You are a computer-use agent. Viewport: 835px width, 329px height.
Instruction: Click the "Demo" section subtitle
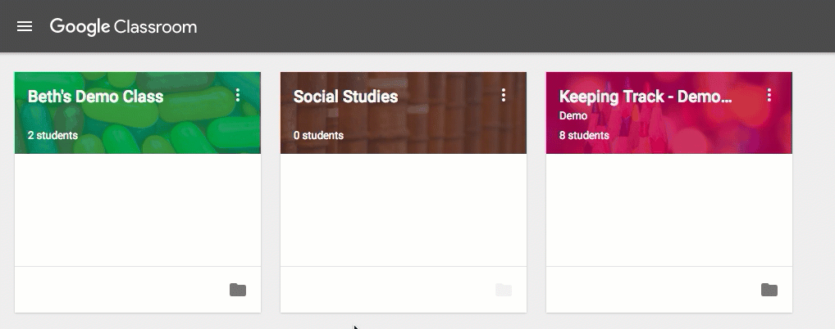click(573, 116)
